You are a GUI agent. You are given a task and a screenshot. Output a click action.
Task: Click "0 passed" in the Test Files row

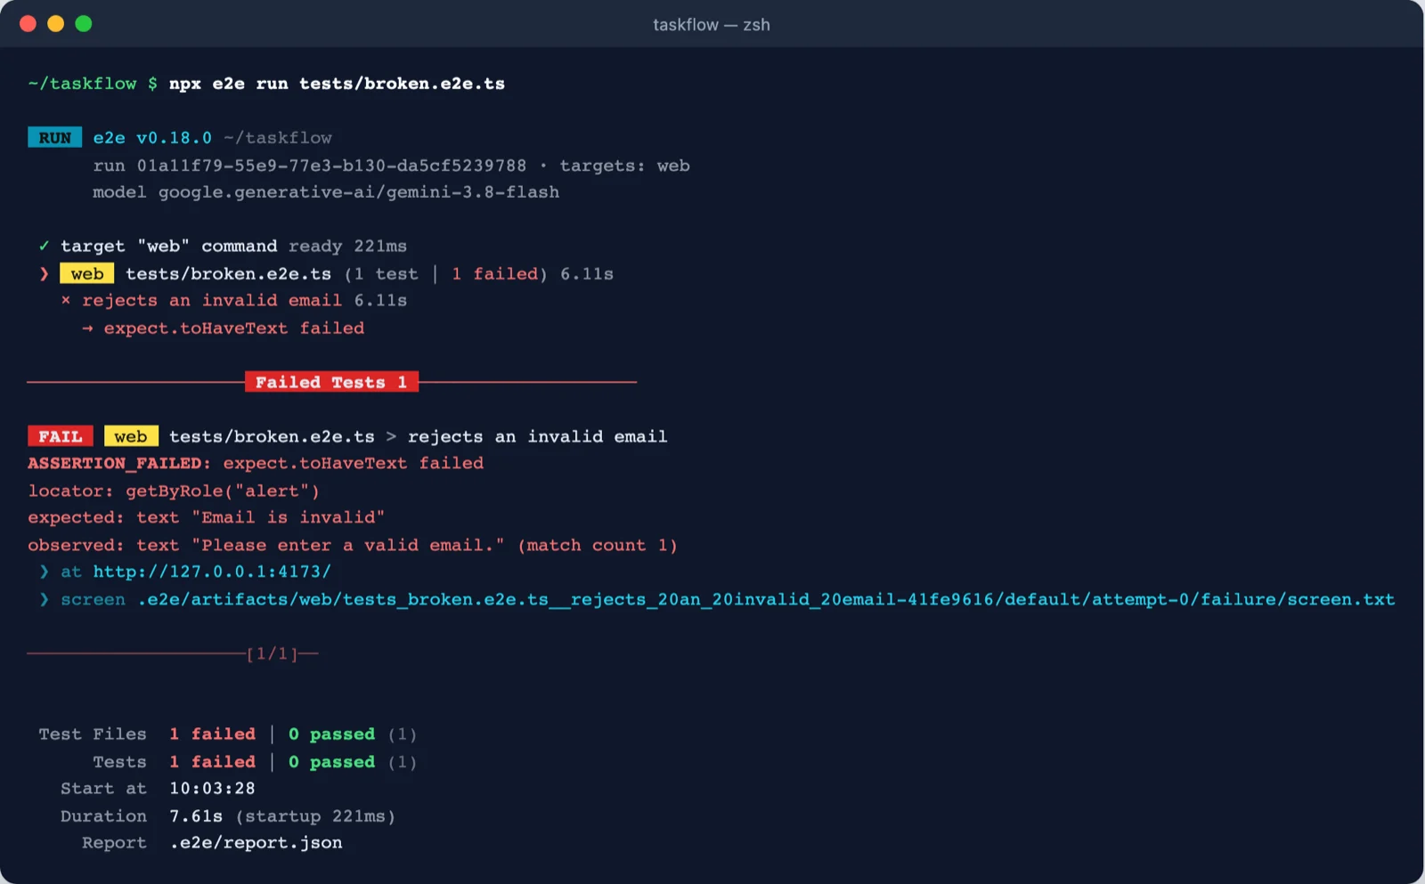331,734
